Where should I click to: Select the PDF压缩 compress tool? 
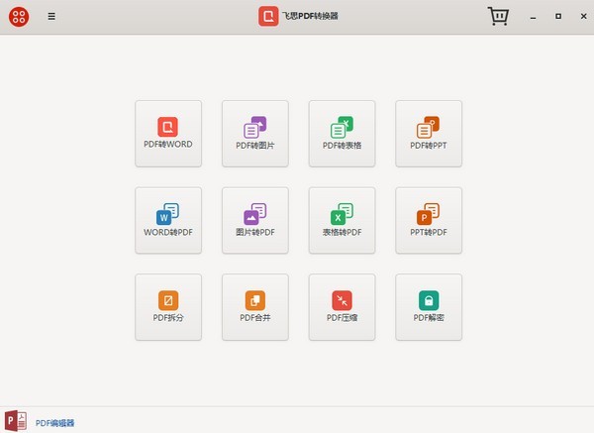pyautogui.click(x=342, y=307)
